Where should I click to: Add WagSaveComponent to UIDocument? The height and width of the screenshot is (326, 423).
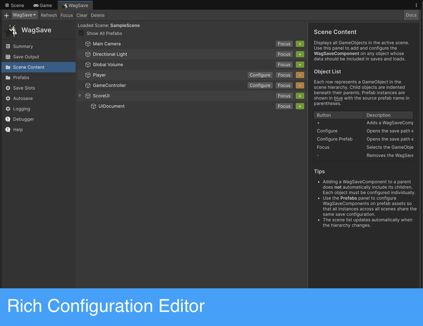300,106
